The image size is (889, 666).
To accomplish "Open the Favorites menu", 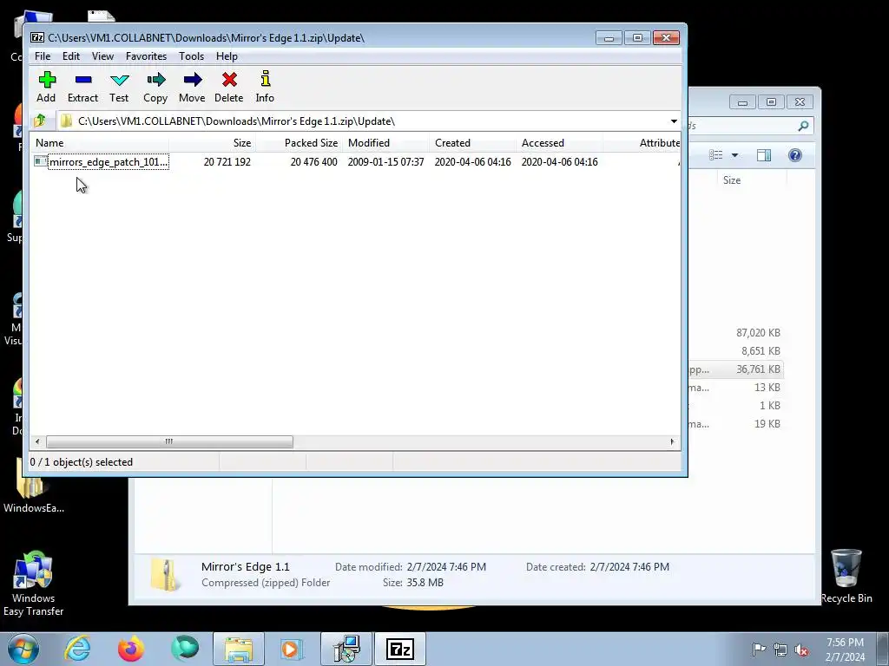I will coord(146,56).
